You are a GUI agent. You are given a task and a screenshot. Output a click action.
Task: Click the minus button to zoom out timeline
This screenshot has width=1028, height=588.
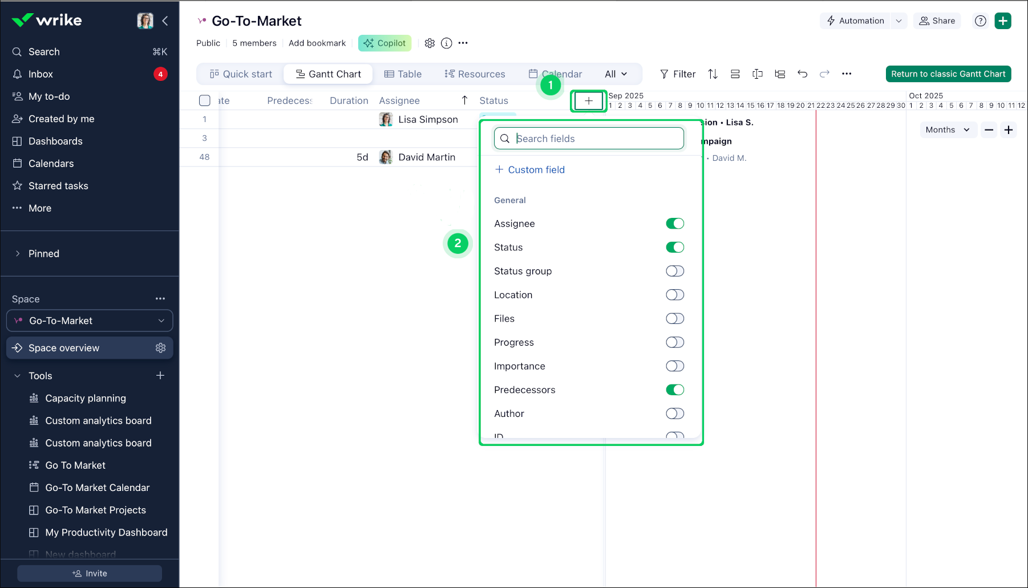(989, 129)
